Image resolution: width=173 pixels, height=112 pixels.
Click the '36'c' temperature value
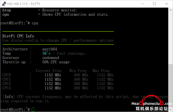[x=47, y=53]
